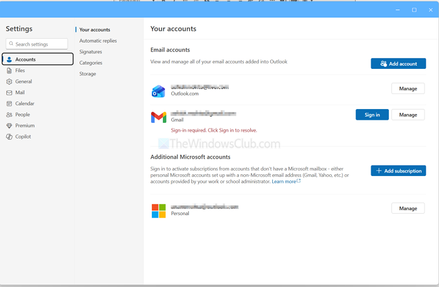This screenshot has height=287, width=439.
Task: Click the Files document icon
Action: coord(9,70)
